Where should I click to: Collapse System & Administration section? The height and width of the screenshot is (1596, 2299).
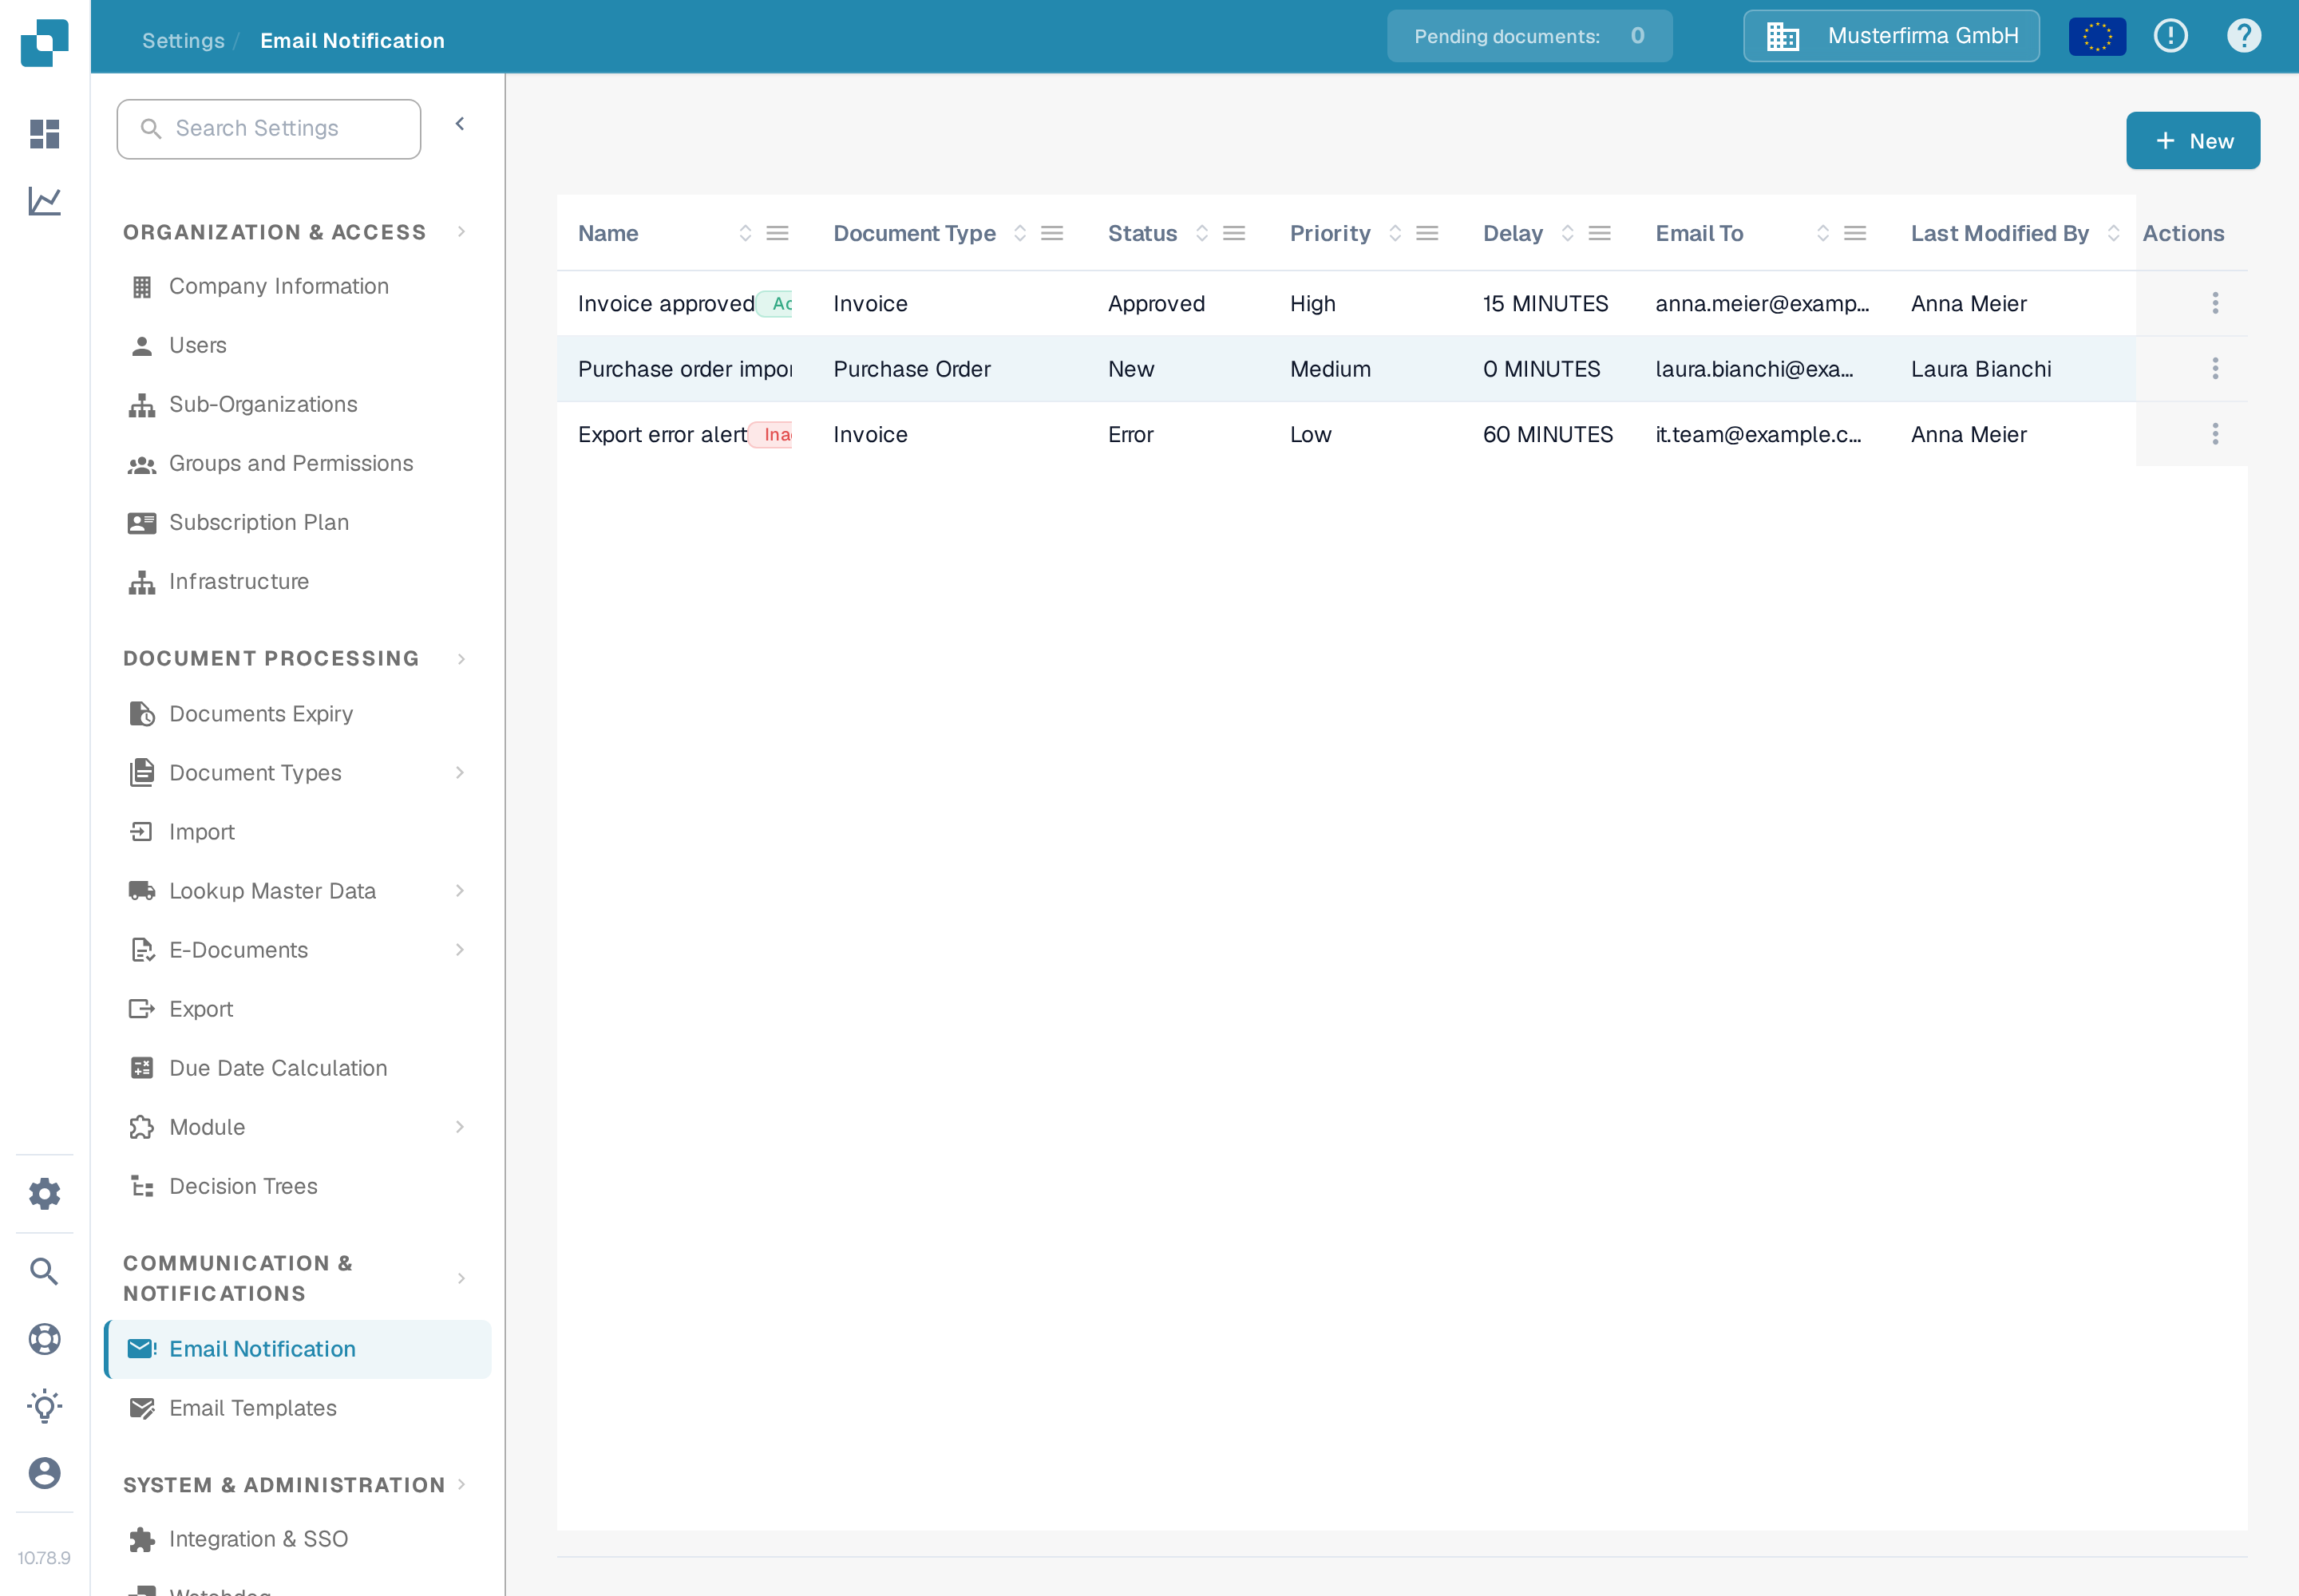click(461, 1484)
